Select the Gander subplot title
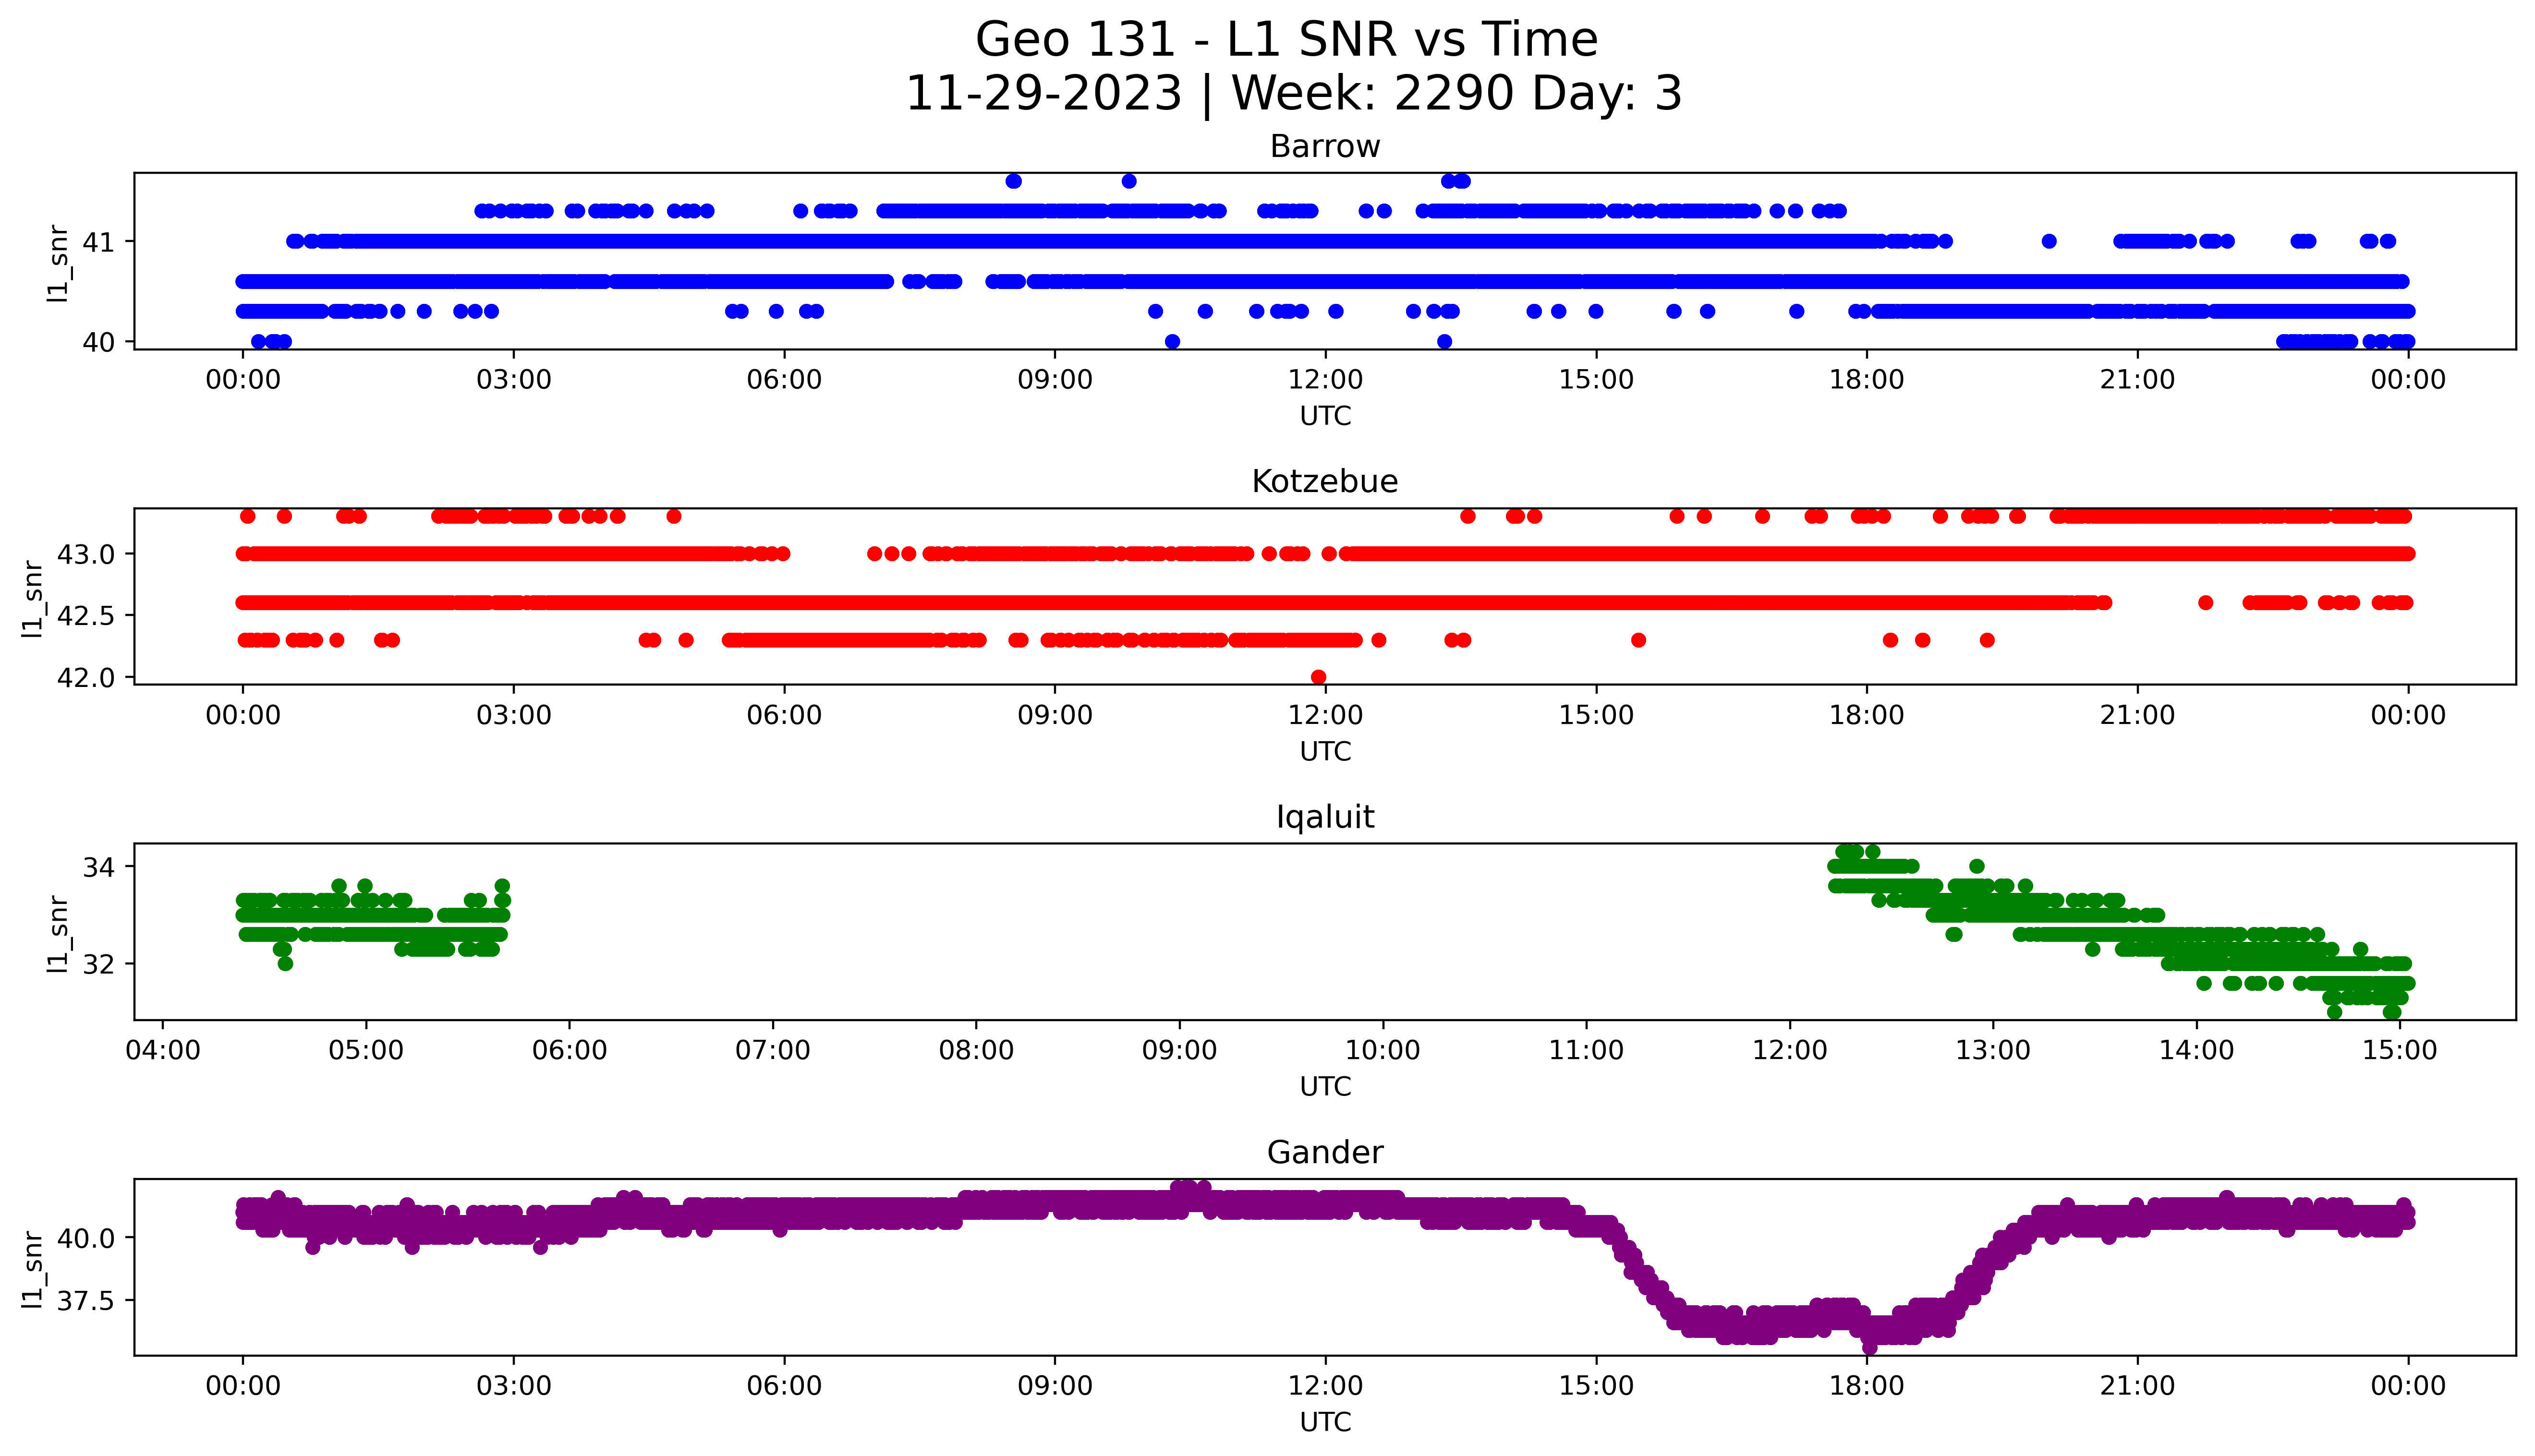 pyautogui.click(x=1325, y=1152)
